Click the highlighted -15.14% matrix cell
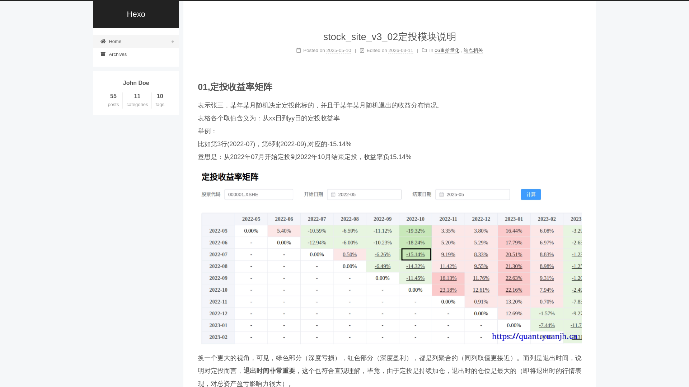Image resolution: width=689 pixels, height=387 pixels. click(416, 254)
